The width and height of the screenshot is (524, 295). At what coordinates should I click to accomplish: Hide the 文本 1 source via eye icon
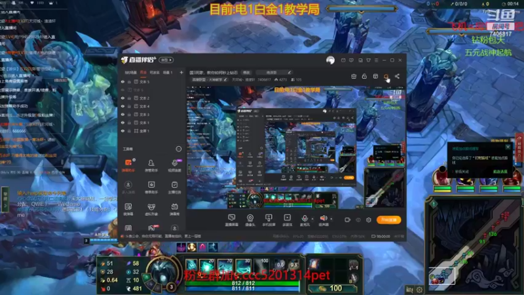point(122,123)
